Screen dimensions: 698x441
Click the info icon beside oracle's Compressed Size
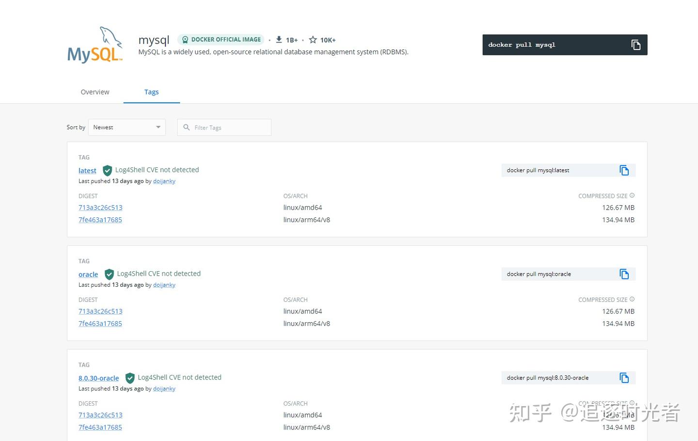point(632,299)
